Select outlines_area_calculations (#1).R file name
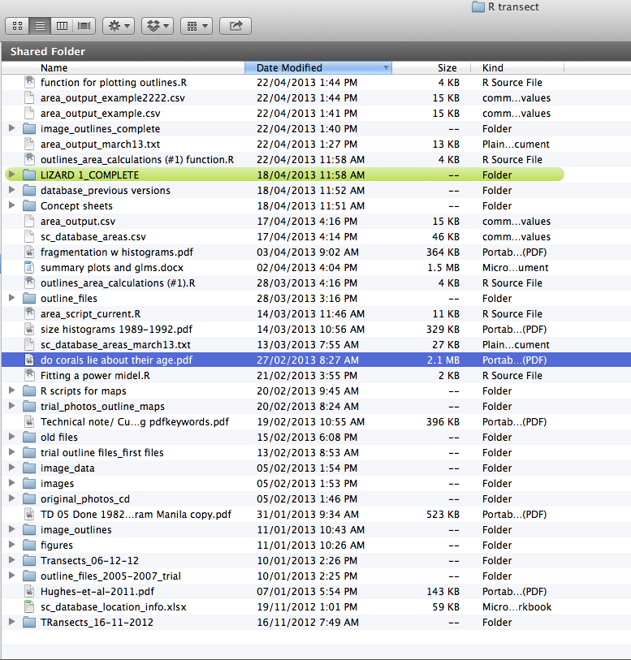The height and width of the screenshot is (660, 631). tap(118, 283)
